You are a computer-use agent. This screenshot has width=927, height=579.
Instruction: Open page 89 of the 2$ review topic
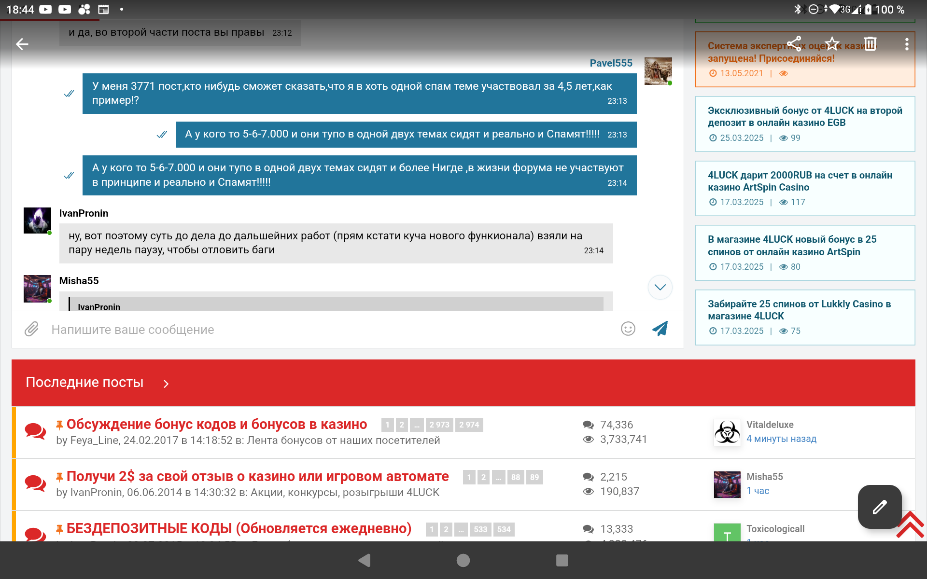(534, 477)
